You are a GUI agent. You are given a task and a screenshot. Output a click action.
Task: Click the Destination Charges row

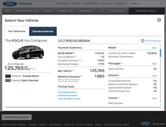(81, 64)
